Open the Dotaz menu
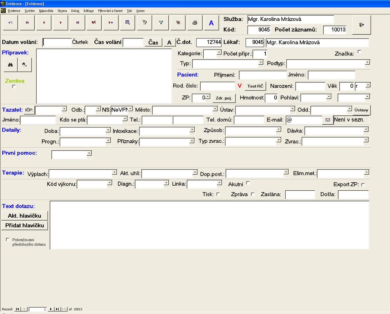Image resolution: width=390 pixels, height=314 pixels. coord(75,11)
